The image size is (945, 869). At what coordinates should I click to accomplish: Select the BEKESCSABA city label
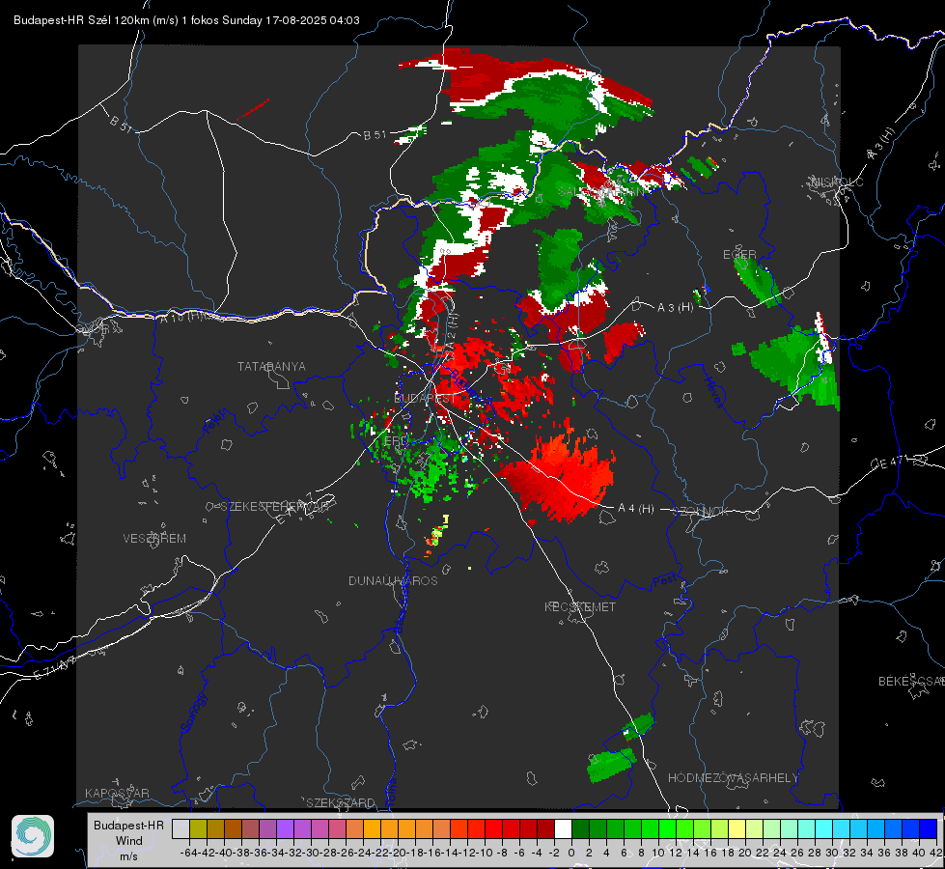coord(911,681)
